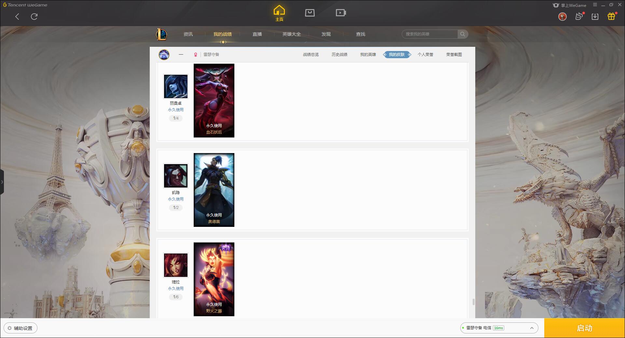Open 辅助设置 settings button
This screenshot has height=338, width=625.
[x=21, y=328]
